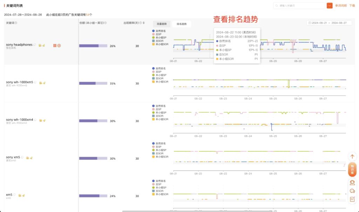Select the 排名趋势 tab
This screenshot has width=359, height=212.
pos(182,24)
